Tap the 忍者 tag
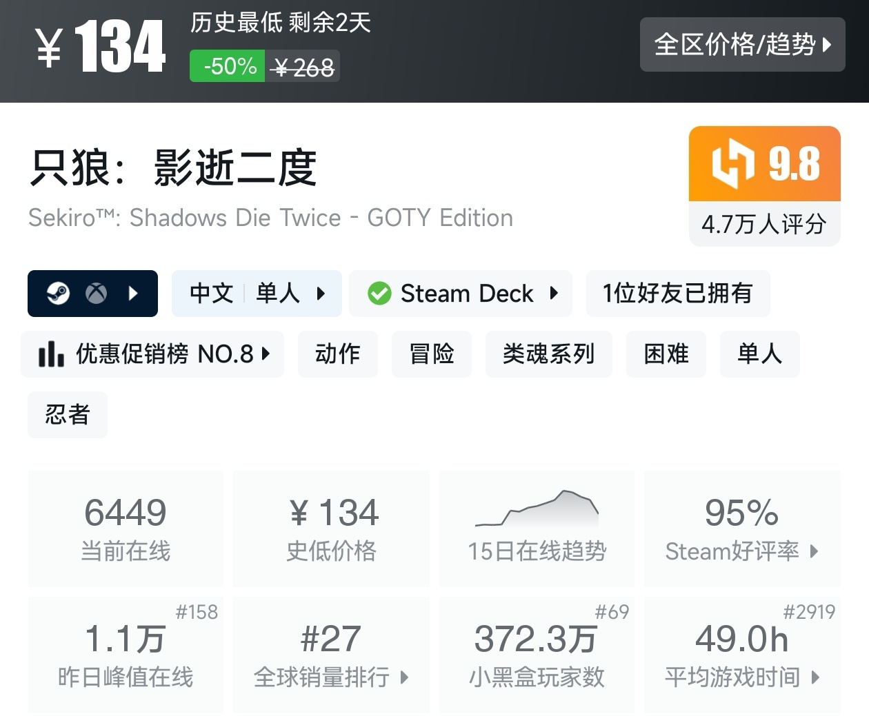Viewport: 869px width, 716px height. [68, 415]
